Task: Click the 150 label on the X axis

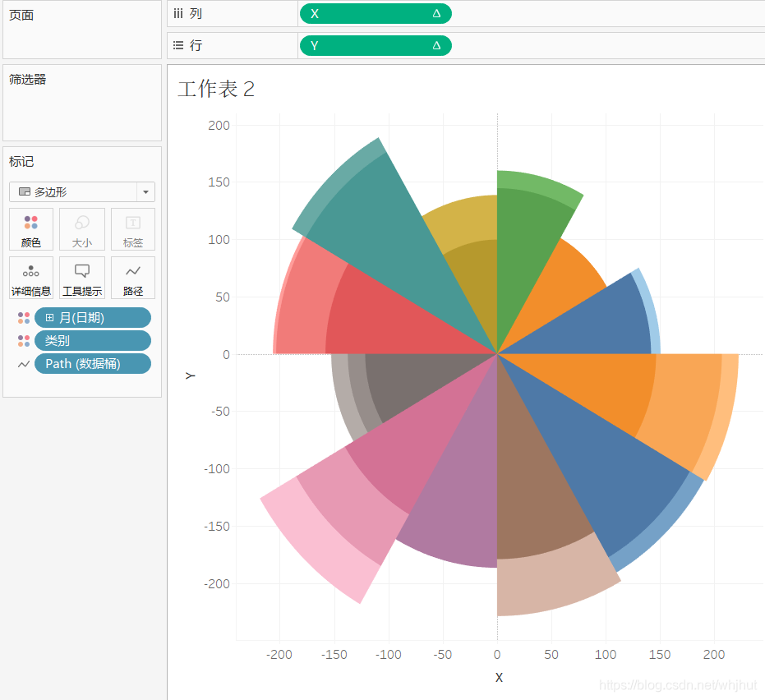Action: (x=660, y=655)
